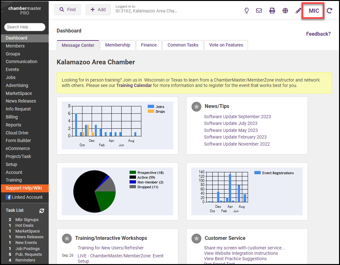This screenshot has height=265, width=340.
Task: Open Software Update February 2023 link
Action: pos(235,137)
